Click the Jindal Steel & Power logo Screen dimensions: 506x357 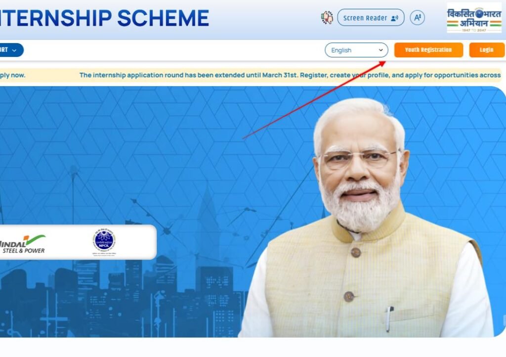[x=22, y=244]
